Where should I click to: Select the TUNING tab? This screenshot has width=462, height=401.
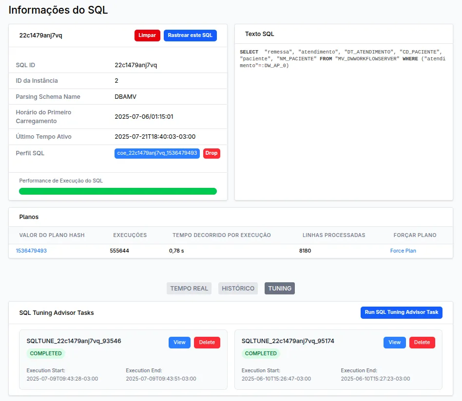pos(279,288)
